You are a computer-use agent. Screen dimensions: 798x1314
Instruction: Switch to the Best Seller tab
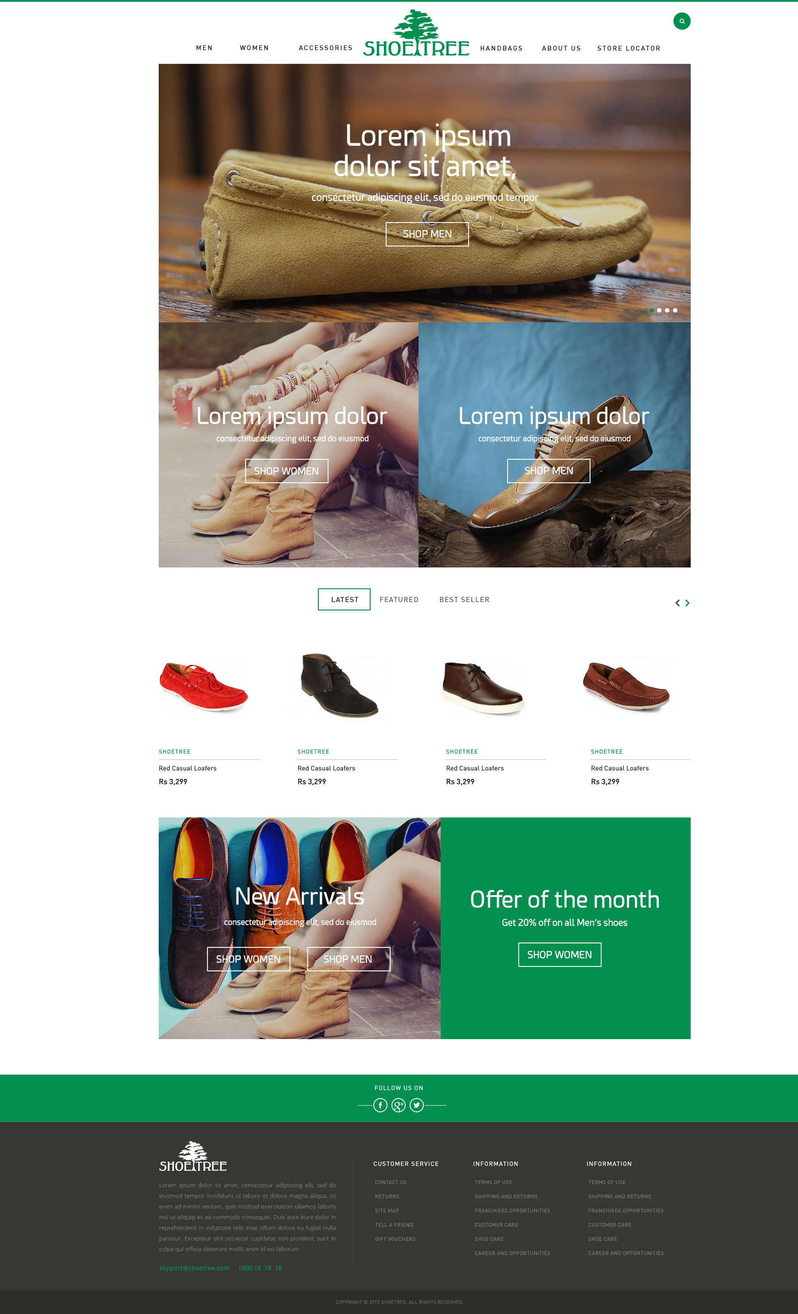click(465, 599)
